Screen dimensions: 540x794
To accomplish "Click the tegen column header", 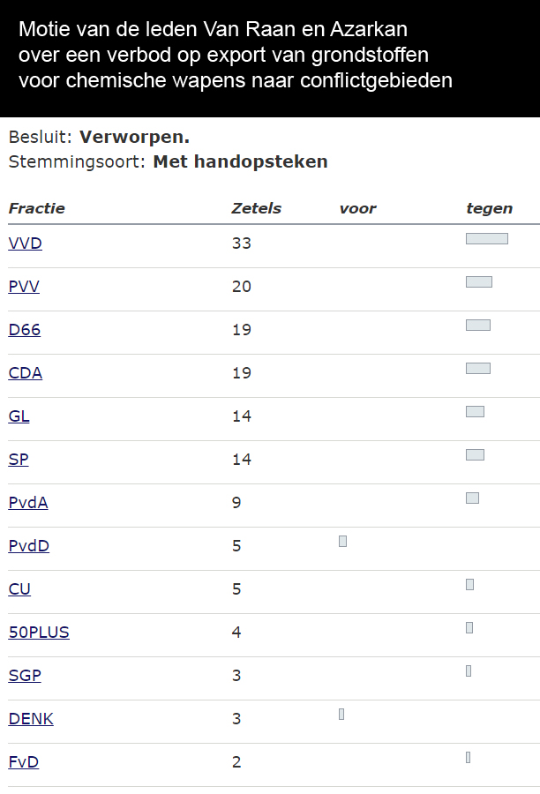I will point(490,208).
